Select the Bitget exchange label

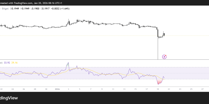(6, 8)
